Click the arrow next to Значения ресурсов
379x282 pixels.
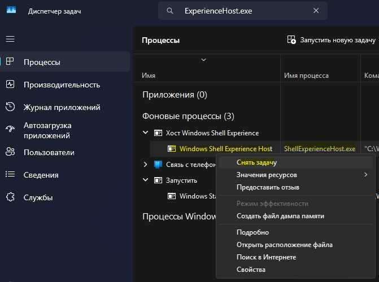click(365, 175)
